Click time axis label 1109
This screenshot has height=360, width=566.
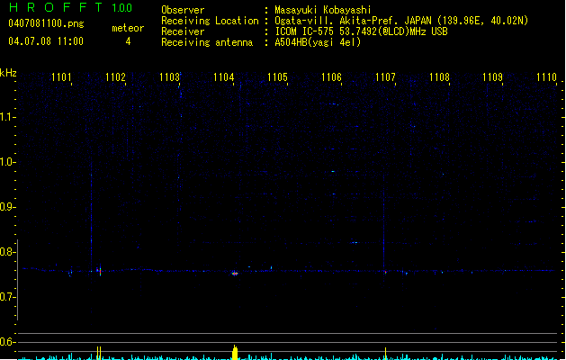click(493, 77)
